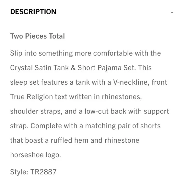Click the word 'rhinestone' before horseshoe line

(x=122, y=140)
